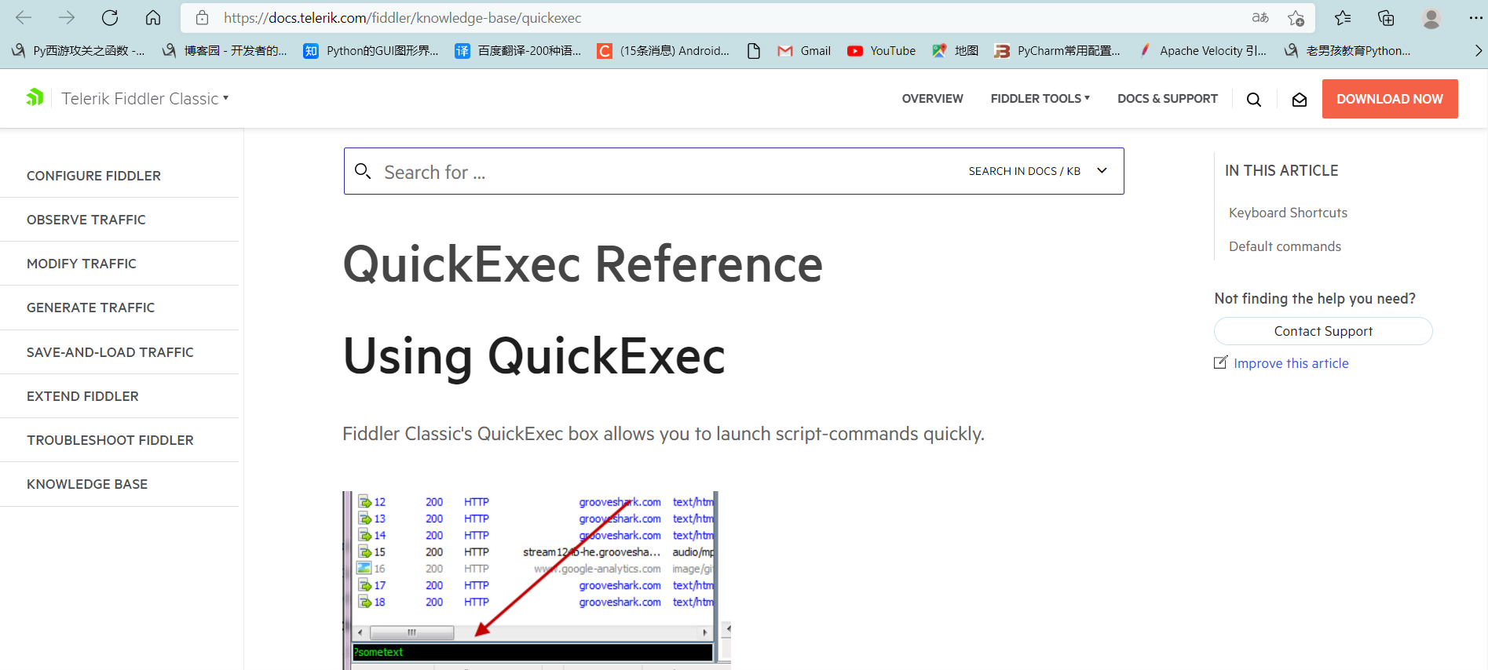Screen dimensions: 1488x670
Task: Open the browser Favorites list icon
Action: [1343, 17]
